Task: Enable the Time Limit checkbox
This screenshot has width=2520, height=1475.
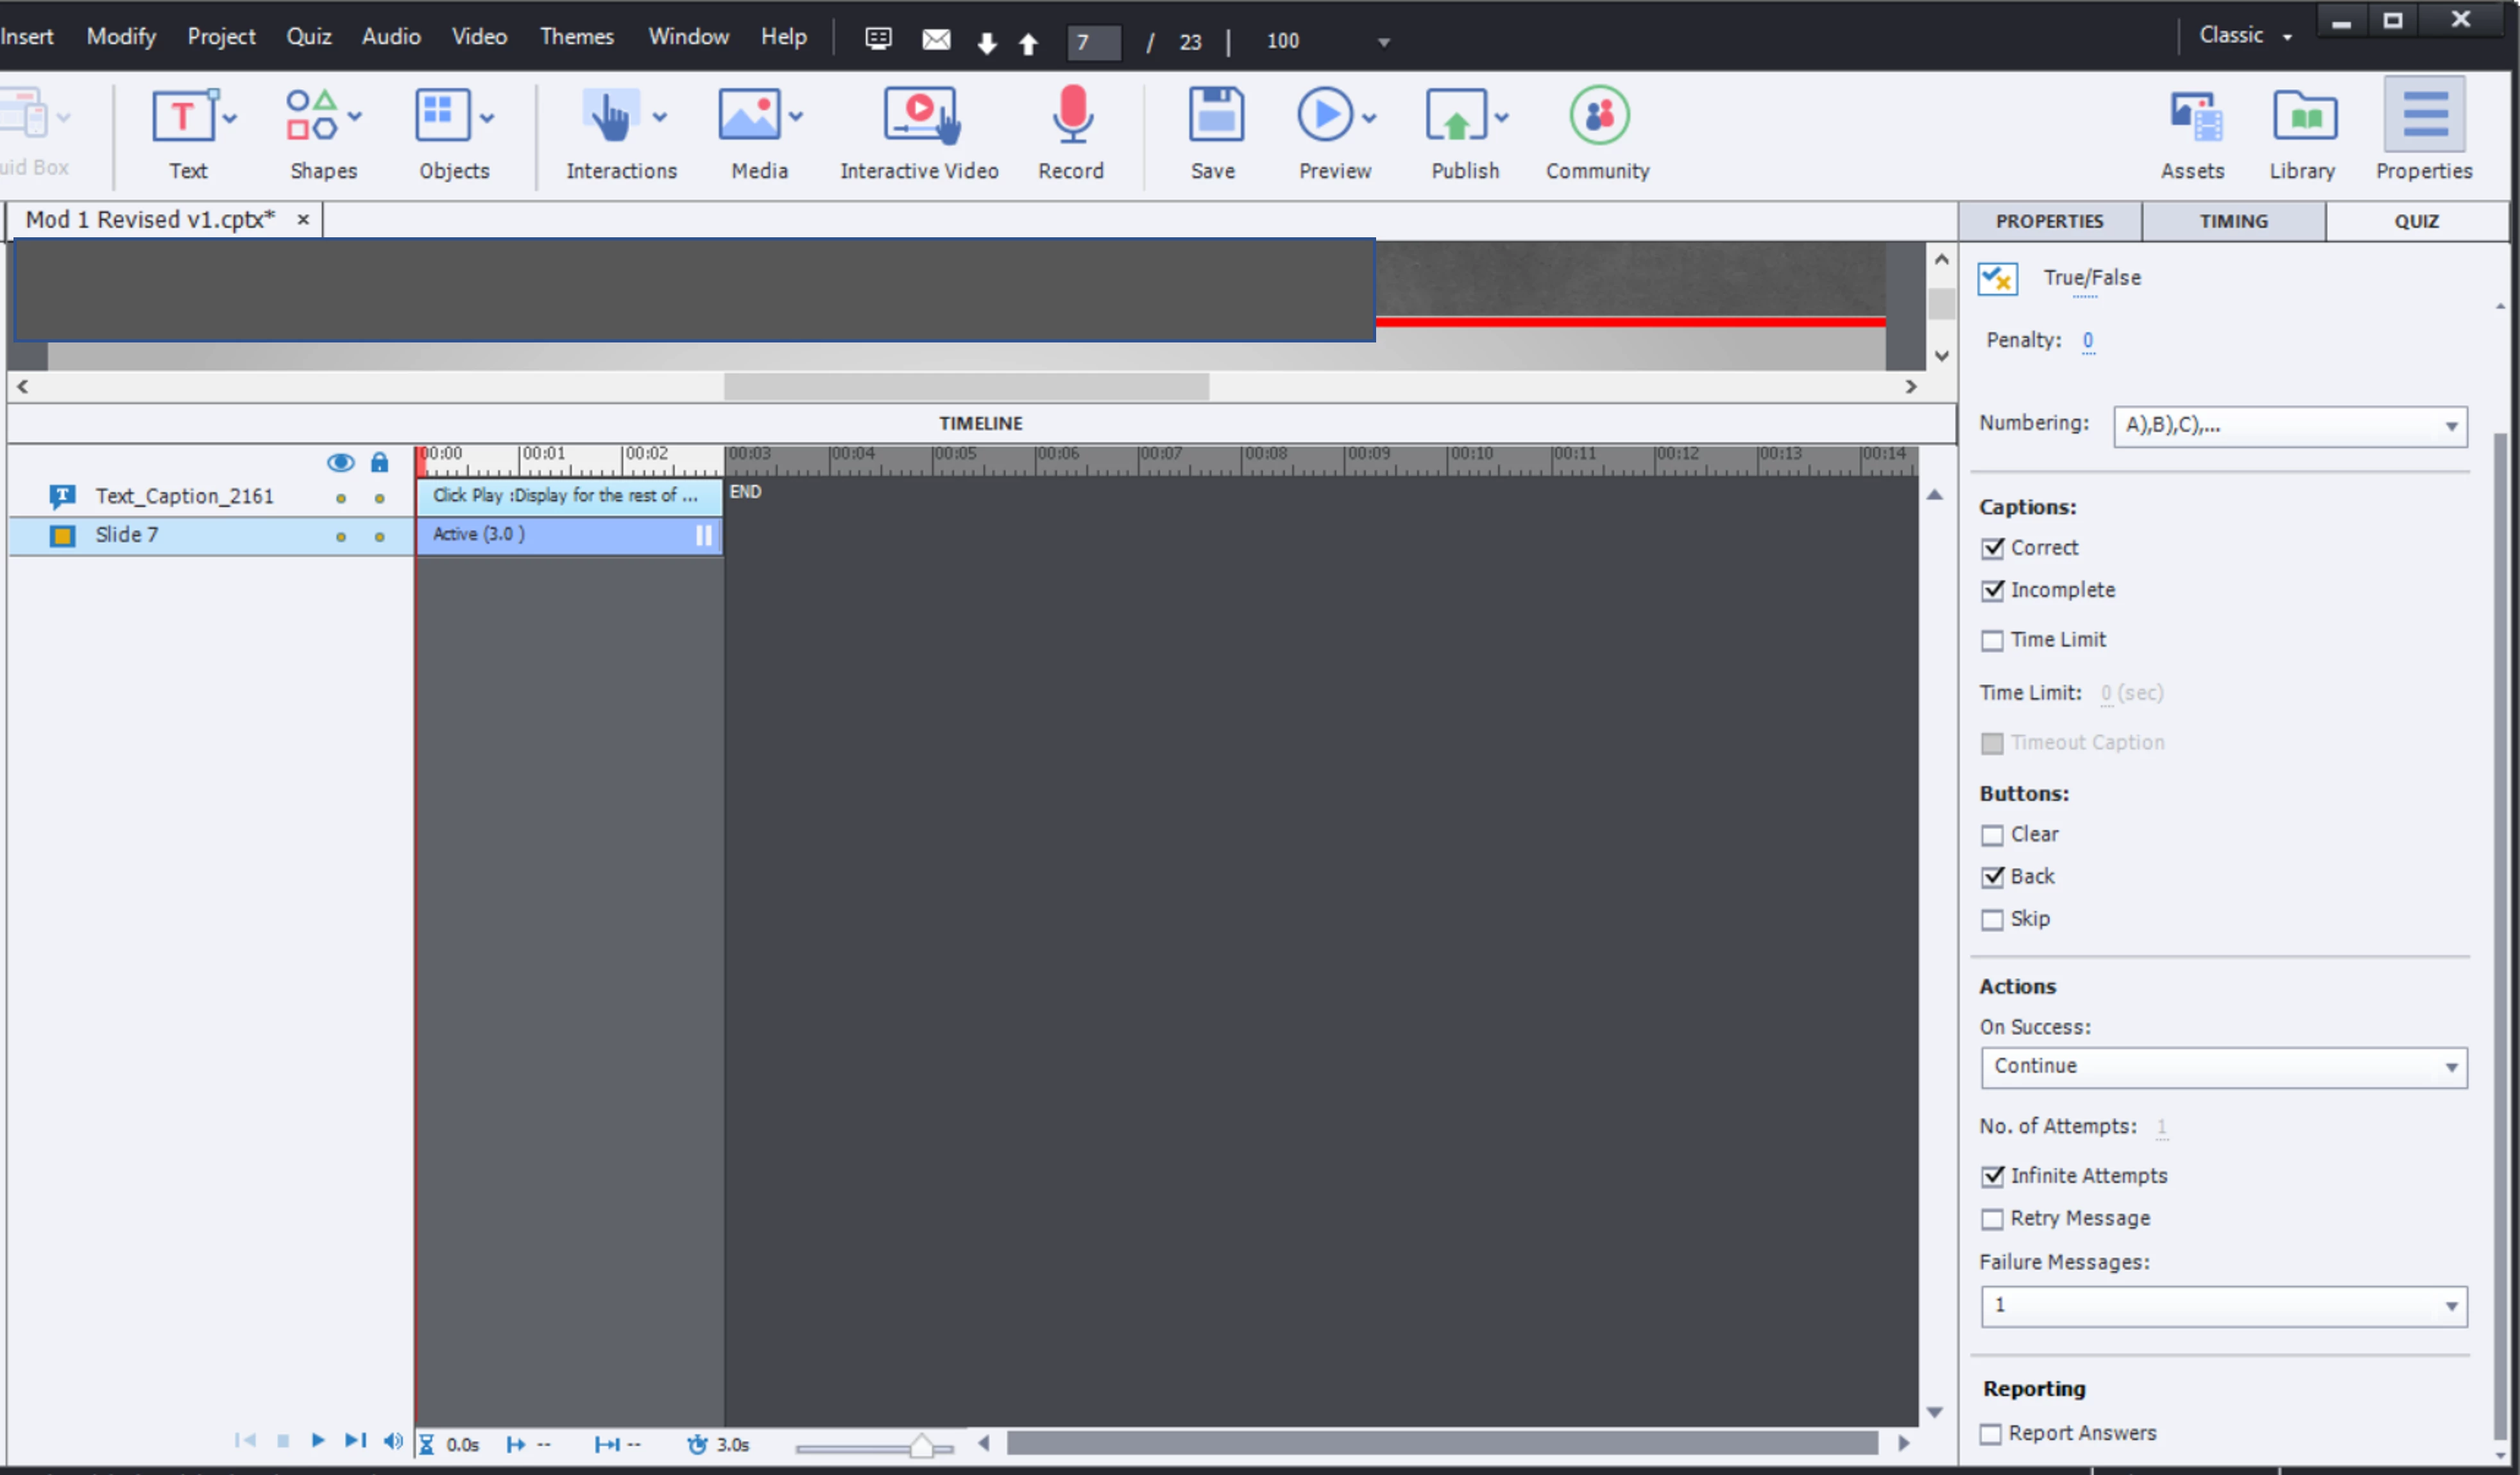Action: (1992, 641)
